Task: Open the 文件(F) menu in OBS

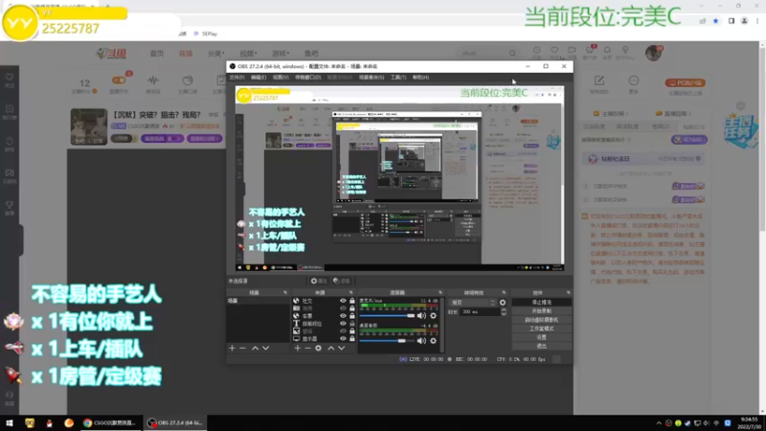Action: 237,78
